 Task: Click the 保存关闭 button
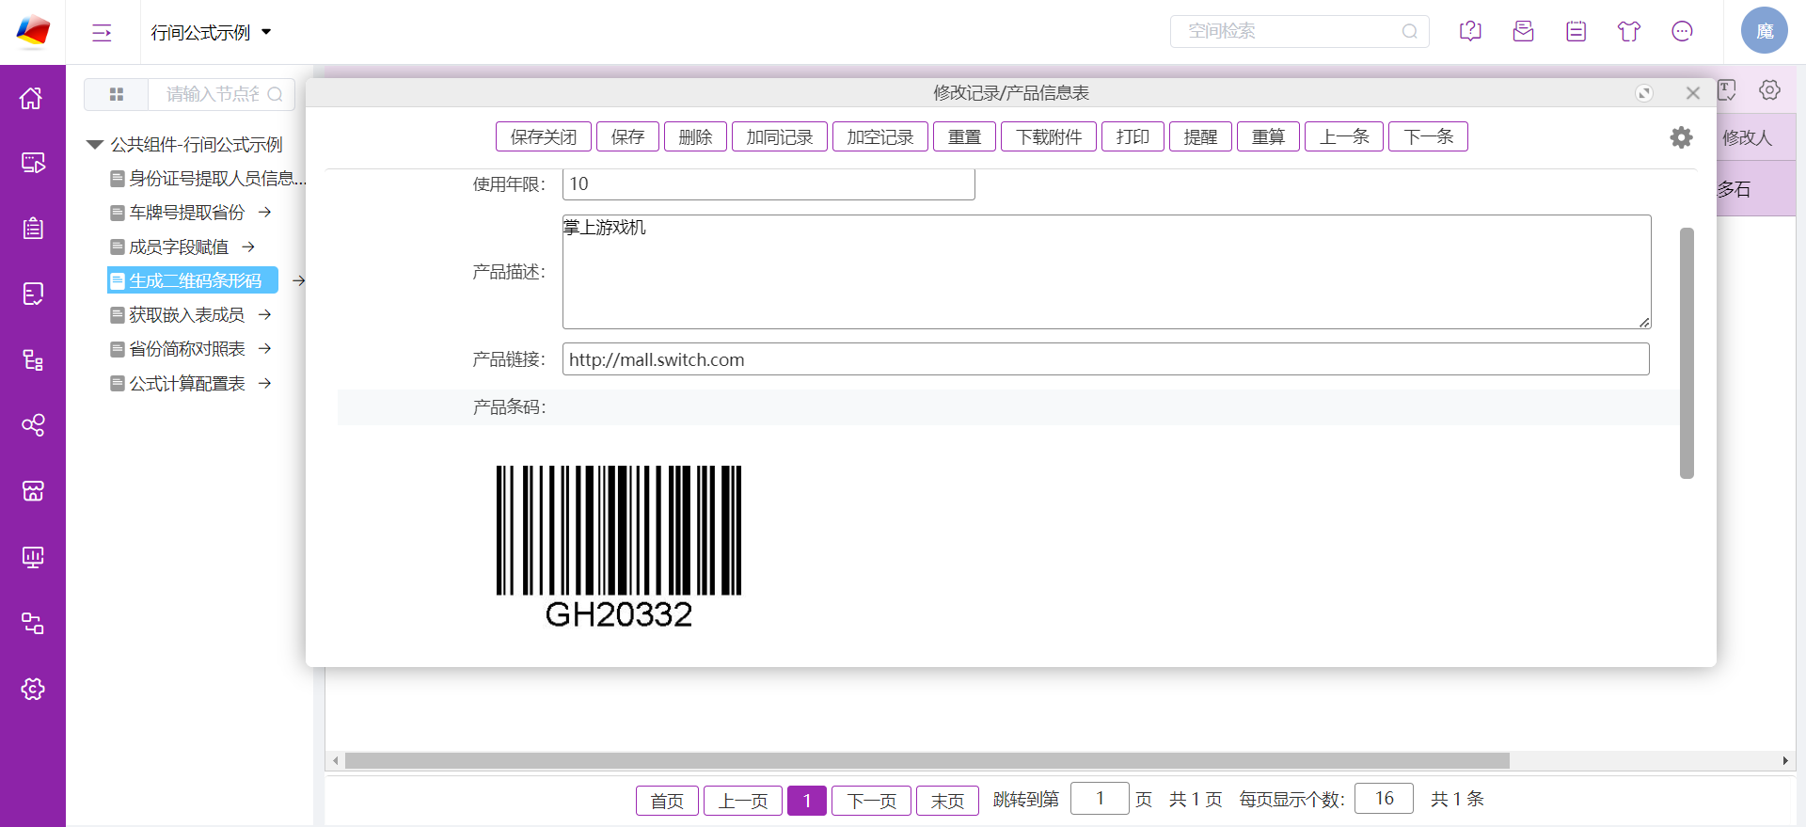[544, 136]
